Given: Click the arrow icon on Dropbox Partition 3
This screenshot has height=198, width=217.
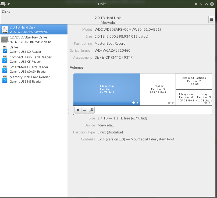Looking at the screenshot, I should (x=173, y=103).
